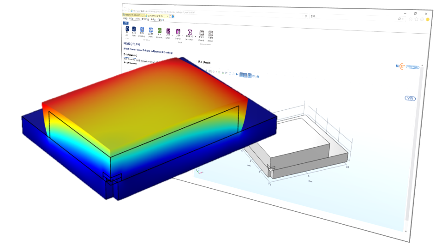Expand the browser search dropdown arrow
The height and width of the screenshot is (245, 436).
pos(403,19)
